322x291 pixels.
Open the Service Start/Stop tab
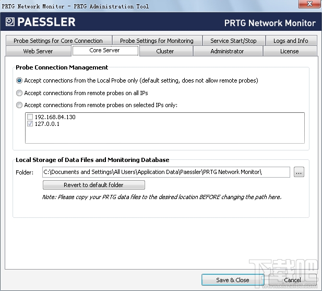coord(234,41)
